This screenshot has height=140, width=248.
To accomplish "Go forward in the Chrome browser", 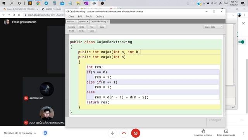I will click(9, 15).
